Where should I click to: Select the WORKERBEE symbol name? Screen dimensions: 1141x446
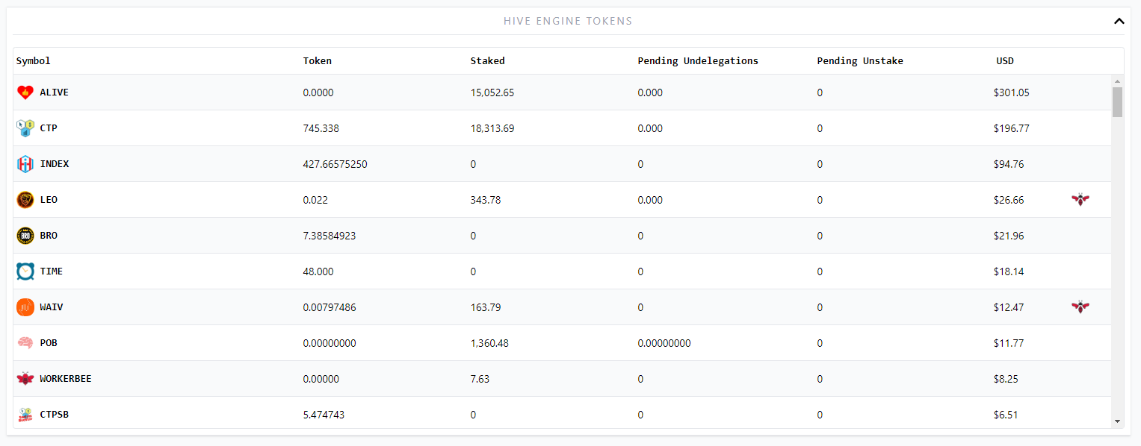coord(66,379)
